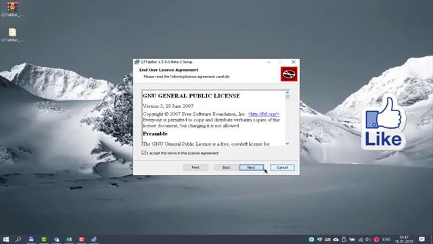The height and width of the screenshot is (244, 433).
Task: Click the installer icon on the taskbar
Action: [94, 239]
